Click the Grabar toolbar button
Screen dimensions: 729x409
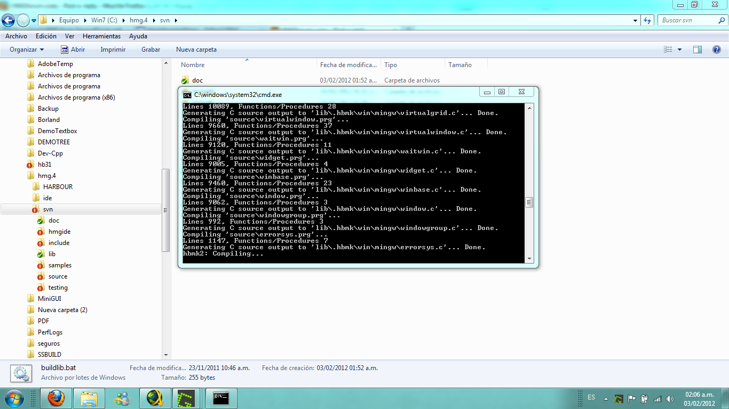tap(150, 50)
